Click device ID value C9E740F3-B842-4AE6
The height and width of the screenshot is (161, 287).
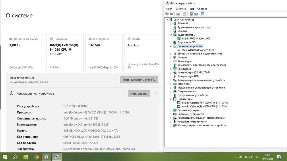point(92,137)
